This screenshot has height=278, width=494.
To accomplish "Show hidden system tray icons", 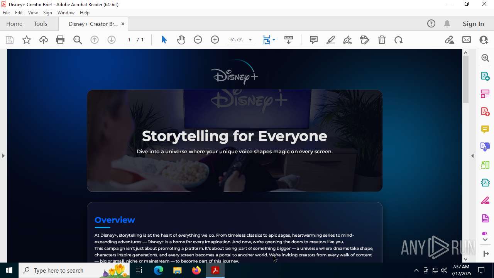I will 416,270.
